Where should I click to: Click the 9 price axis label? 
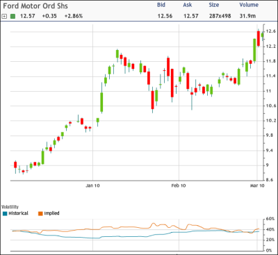(x=268, y=165)
